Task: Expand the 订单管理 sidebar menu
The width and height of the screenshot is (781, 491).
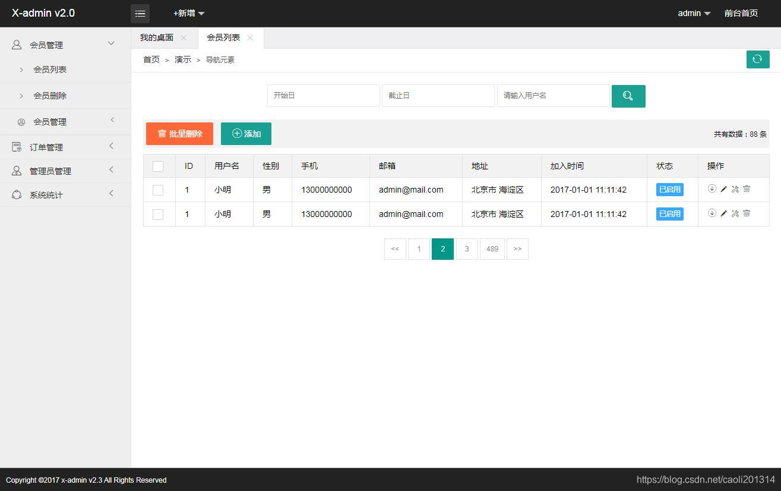Action: tap(65, 147)
